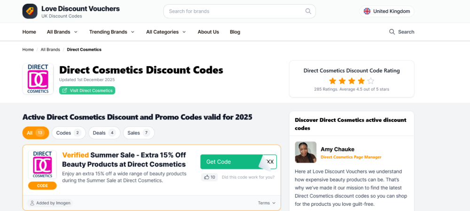470x211 pixels.
Task: Click the Love Discount Vouchers logo icon
Action: pos(30,11)
